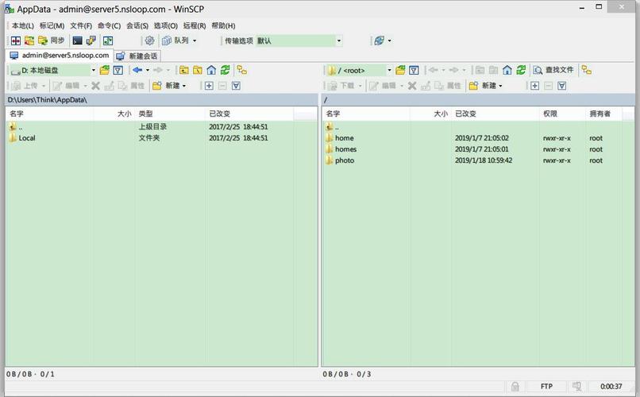This screenshot has height=397, width=640.
Task: Click local panel filter icon
Action: [x=118, y=70]
